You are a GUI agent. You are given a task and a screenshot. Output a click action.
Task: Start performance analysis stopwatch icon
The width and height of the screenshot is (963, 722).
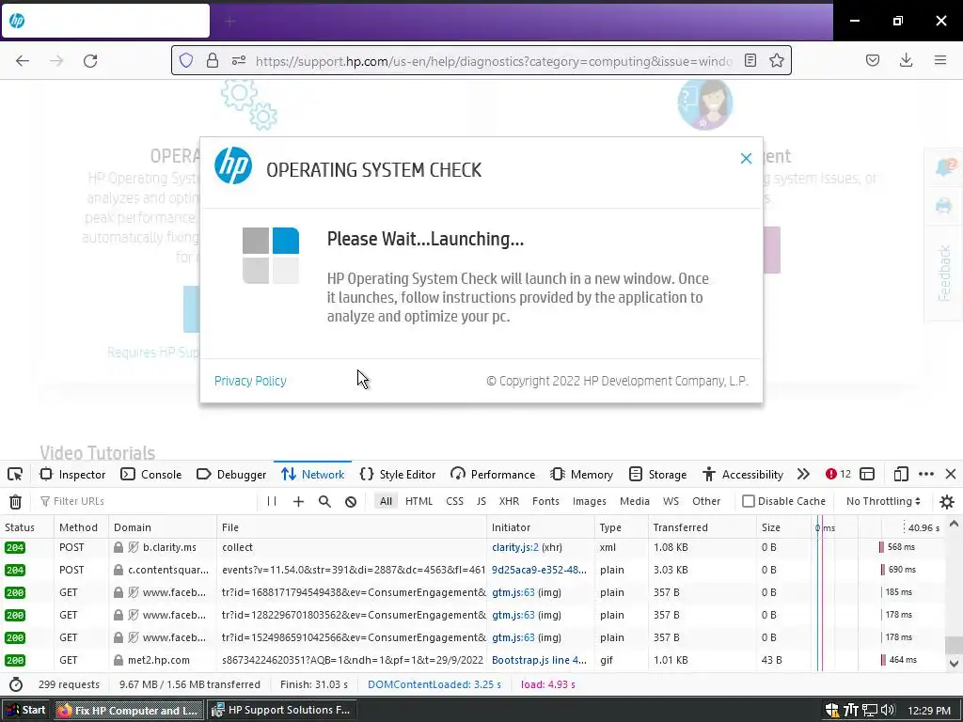tap(16, 684)
